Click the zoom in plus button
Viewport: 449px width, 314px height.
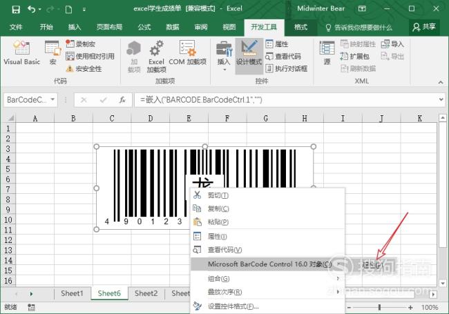point(410,307)
